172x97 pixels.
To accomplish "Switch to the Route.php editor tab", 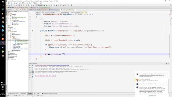I will (34, 10).
